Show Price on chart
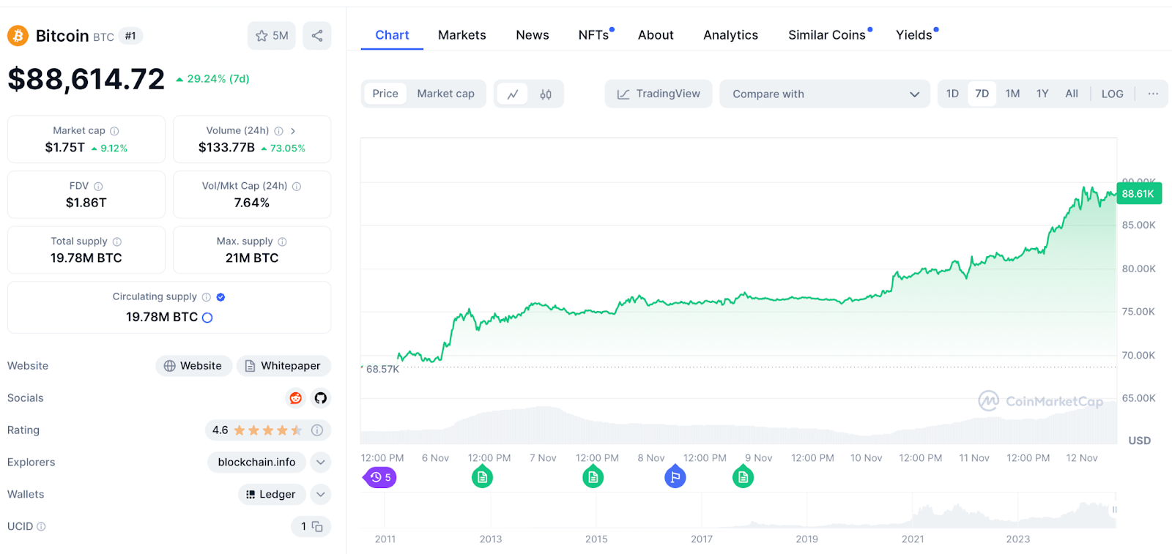 coord(385,94)
